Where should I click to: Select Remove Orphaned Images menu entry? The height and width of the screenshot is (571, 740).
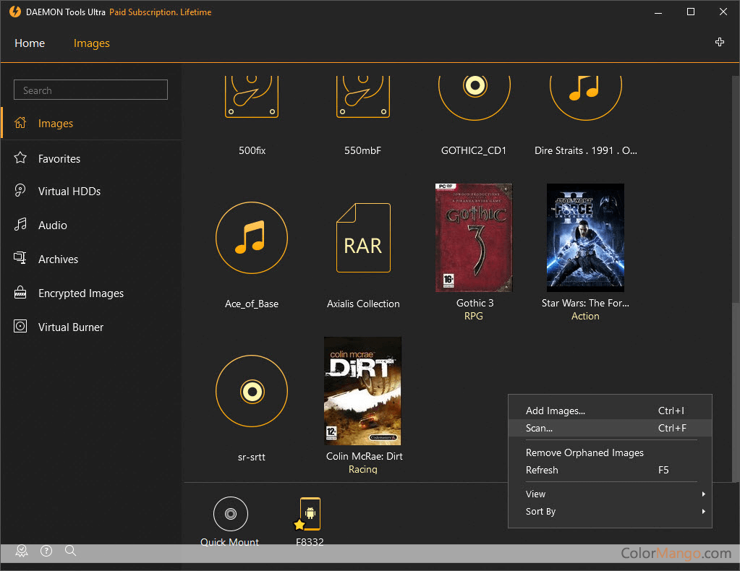584,452
